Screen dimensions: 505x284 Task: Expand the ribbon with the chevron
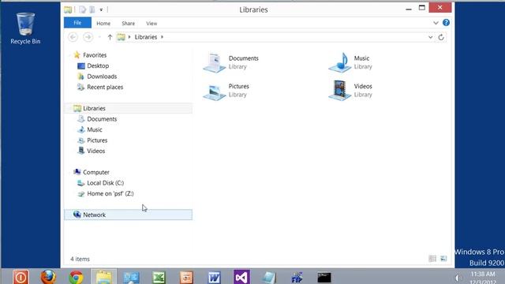(436, 23)
